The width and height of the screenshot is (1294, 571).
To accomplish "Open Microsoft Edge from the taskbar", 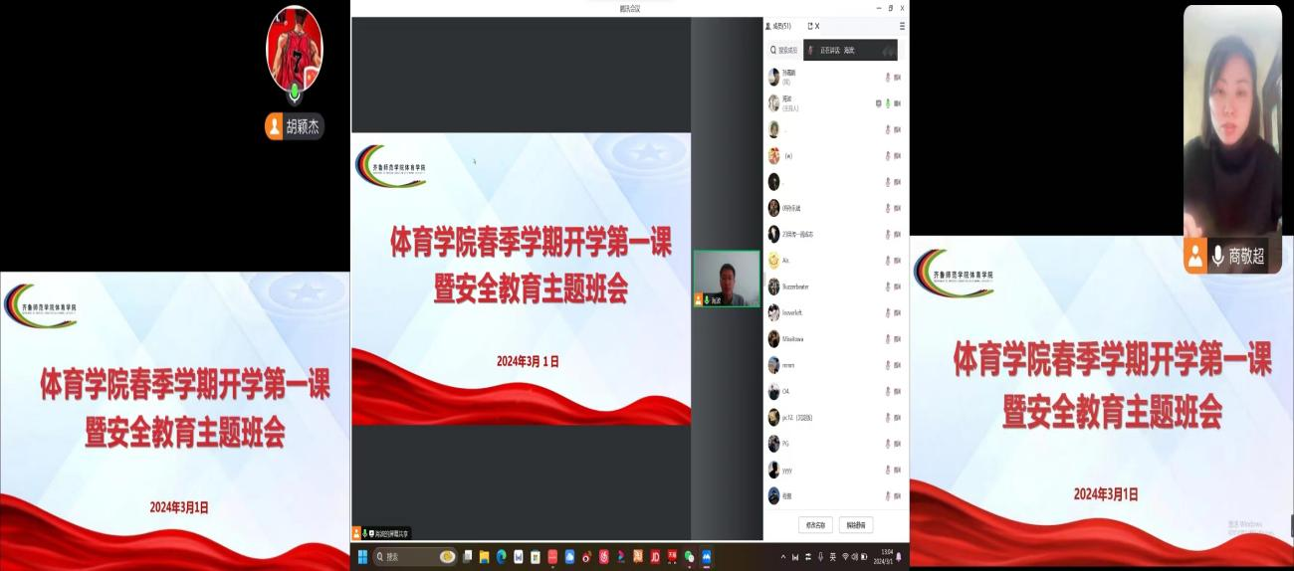I will point(502,556).
